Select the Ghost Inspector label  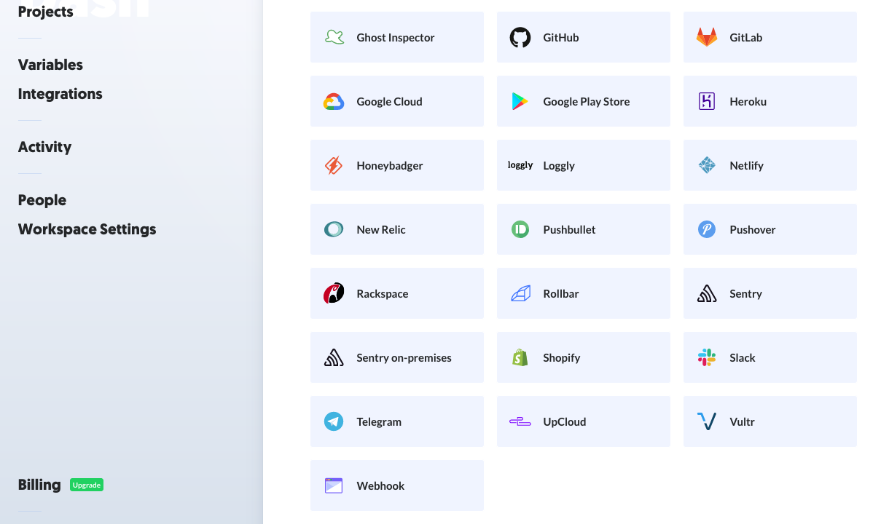point(396,38)
